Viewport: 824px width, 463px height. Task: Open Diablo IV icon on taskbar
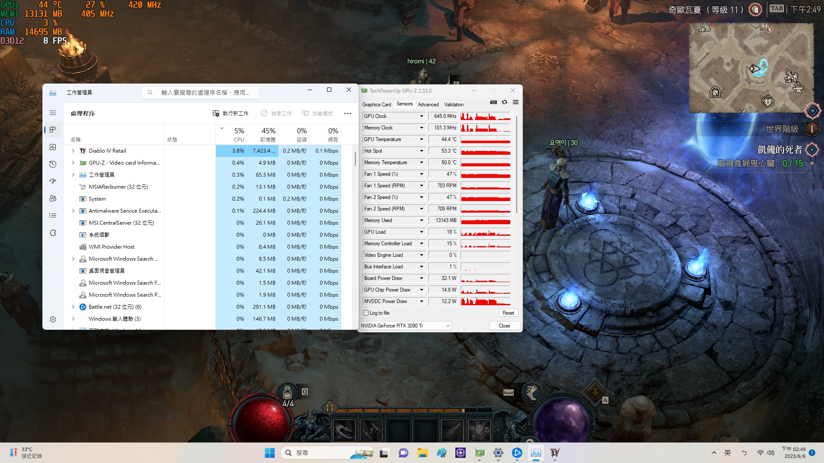pyautogui.click(x=555, y=453)
